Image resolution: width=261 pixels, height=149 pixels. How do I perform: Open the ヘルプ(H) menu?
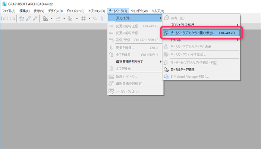tap(158, 11)
